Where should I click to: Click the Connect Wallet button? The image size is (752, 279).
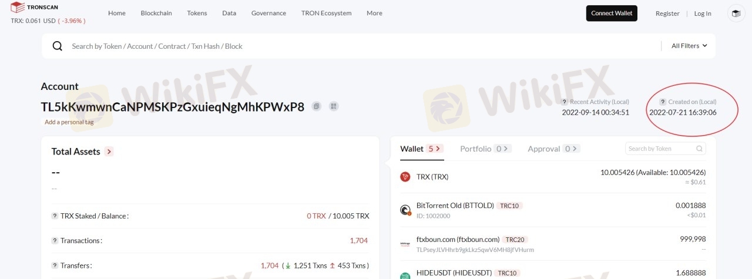[x=612, y=14]
